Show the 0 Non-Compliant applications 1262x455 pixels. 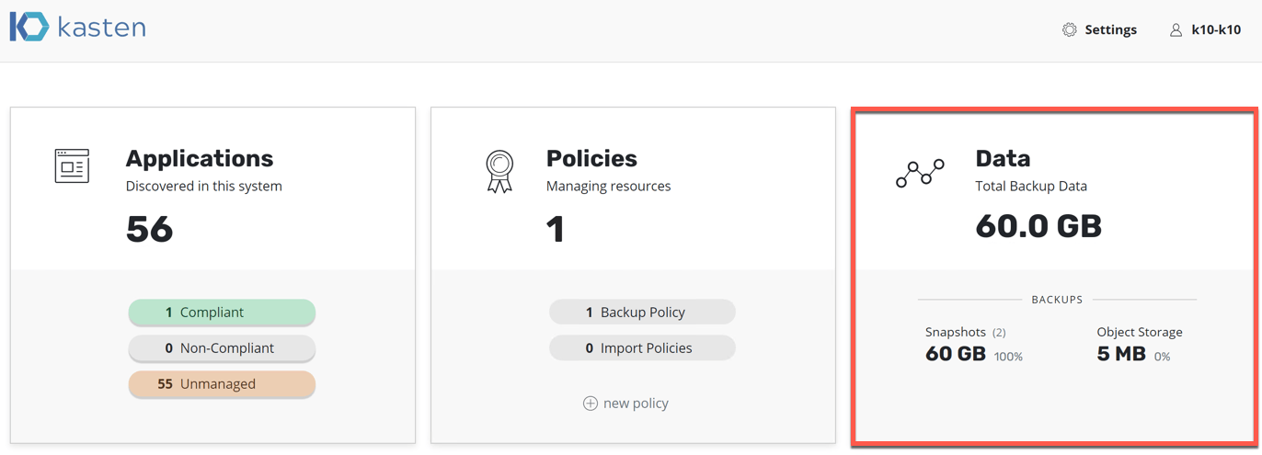[222, 348]
